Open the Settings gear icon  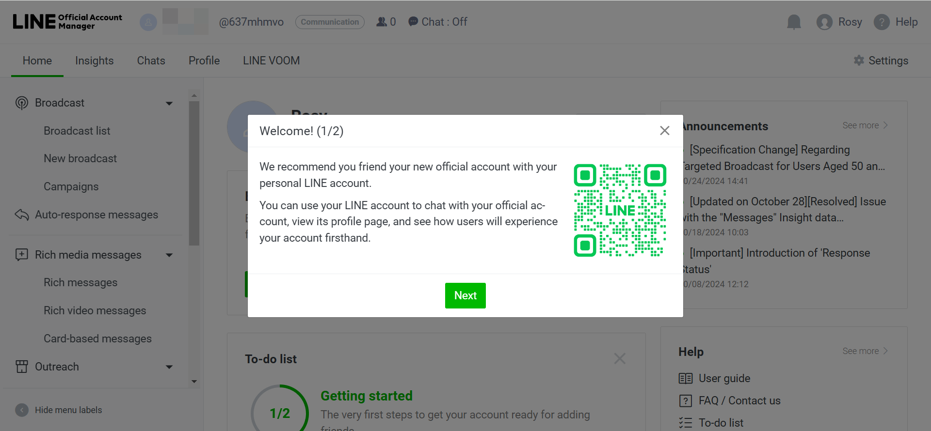(x=859, y=61)
